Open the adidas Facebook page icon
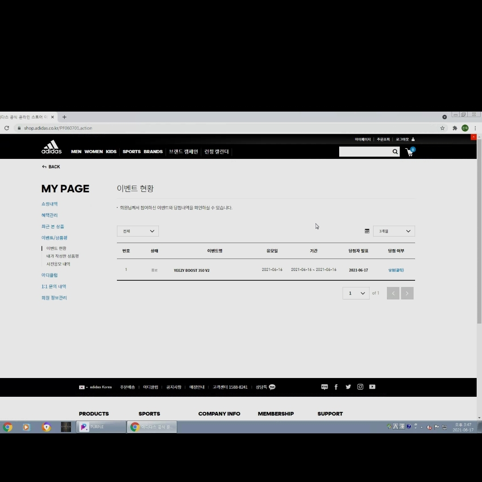The height and width of the screenshot is (482, 482). (x=336, y=387)
